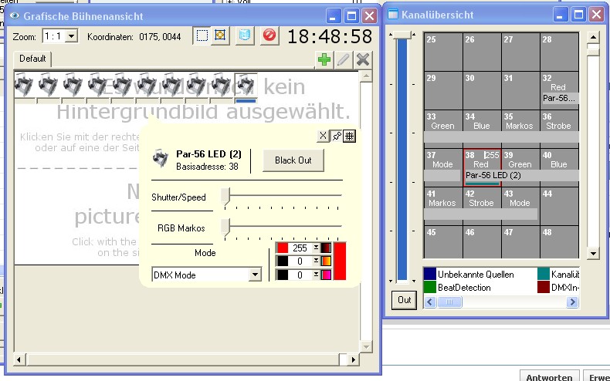Select channel 35 Markos cell

(x=520, y=129)
